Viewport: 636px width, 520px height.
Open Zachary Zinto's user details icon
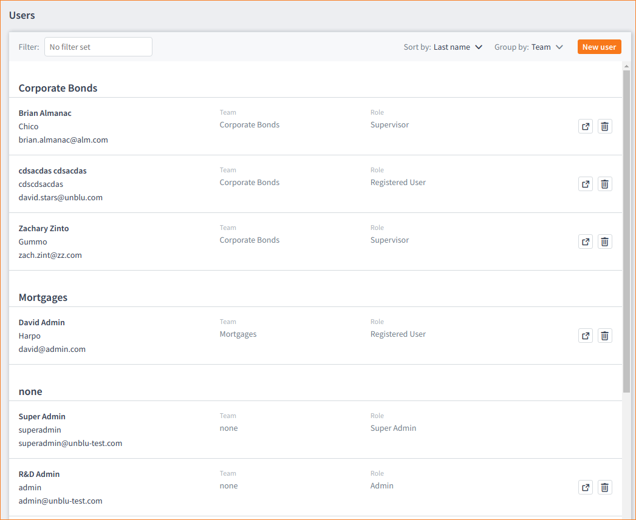(585, 241)
